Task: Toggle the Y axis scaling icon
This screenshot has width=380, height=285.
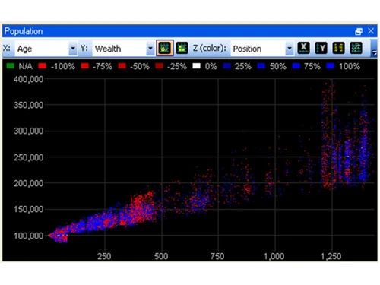Action: [x=321, y=48]
